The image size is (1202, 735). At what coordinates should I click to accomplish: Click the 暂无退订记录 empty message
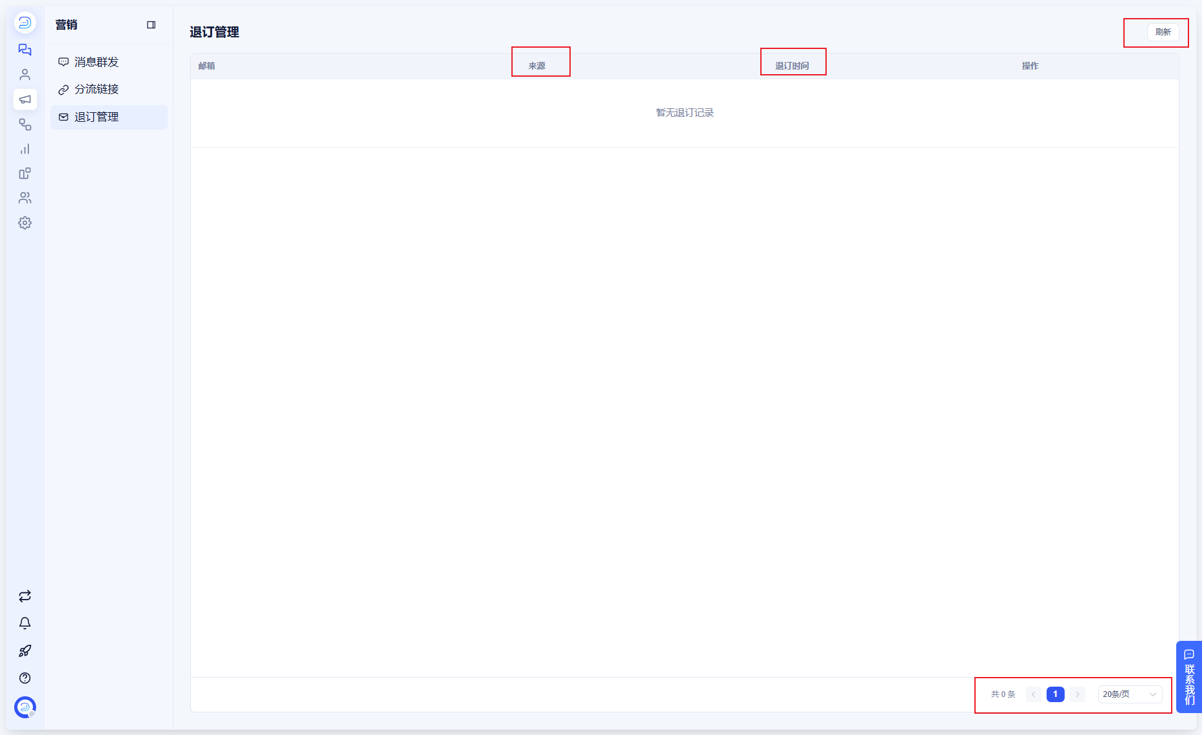click(x=685, y=113)
